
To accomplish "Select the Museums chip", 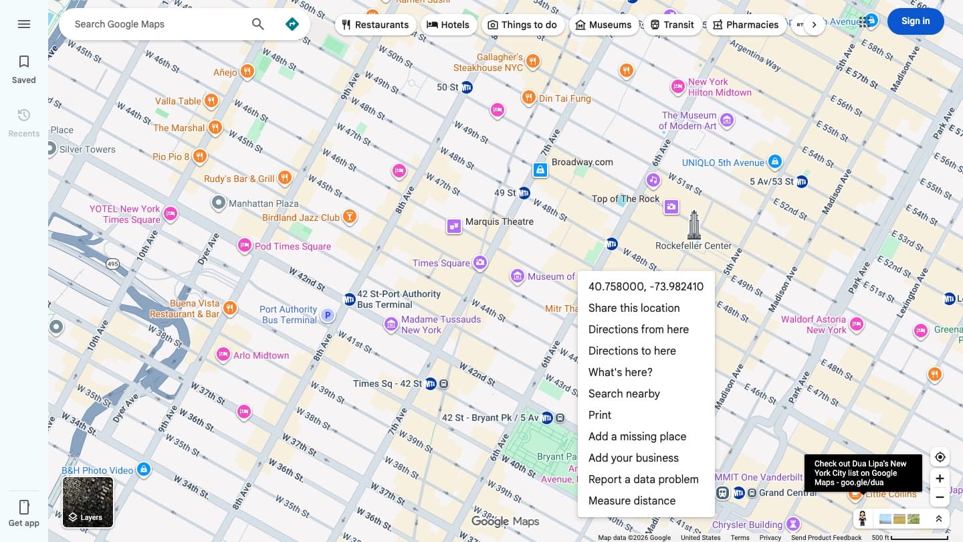I will [603, 25].
